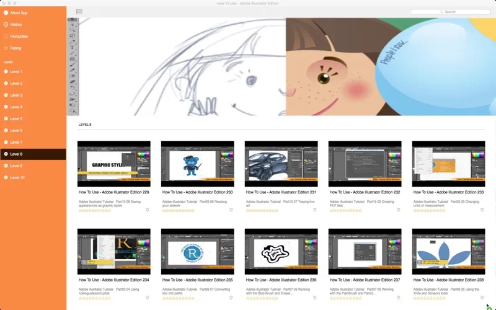
Task: Rate Edition 235 using its star row
Action: point(179,298)
